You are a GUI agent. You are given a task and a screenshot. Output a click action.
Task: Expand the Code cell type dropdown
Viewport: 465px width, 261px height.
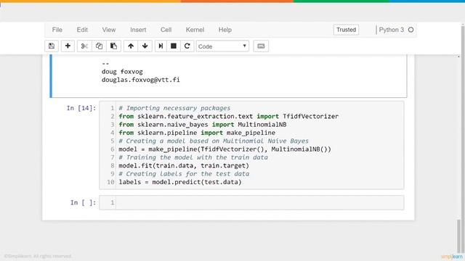point(222,46)
